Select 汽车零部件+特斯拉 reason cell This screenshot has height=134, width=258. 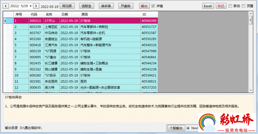(x=110, y=27)
